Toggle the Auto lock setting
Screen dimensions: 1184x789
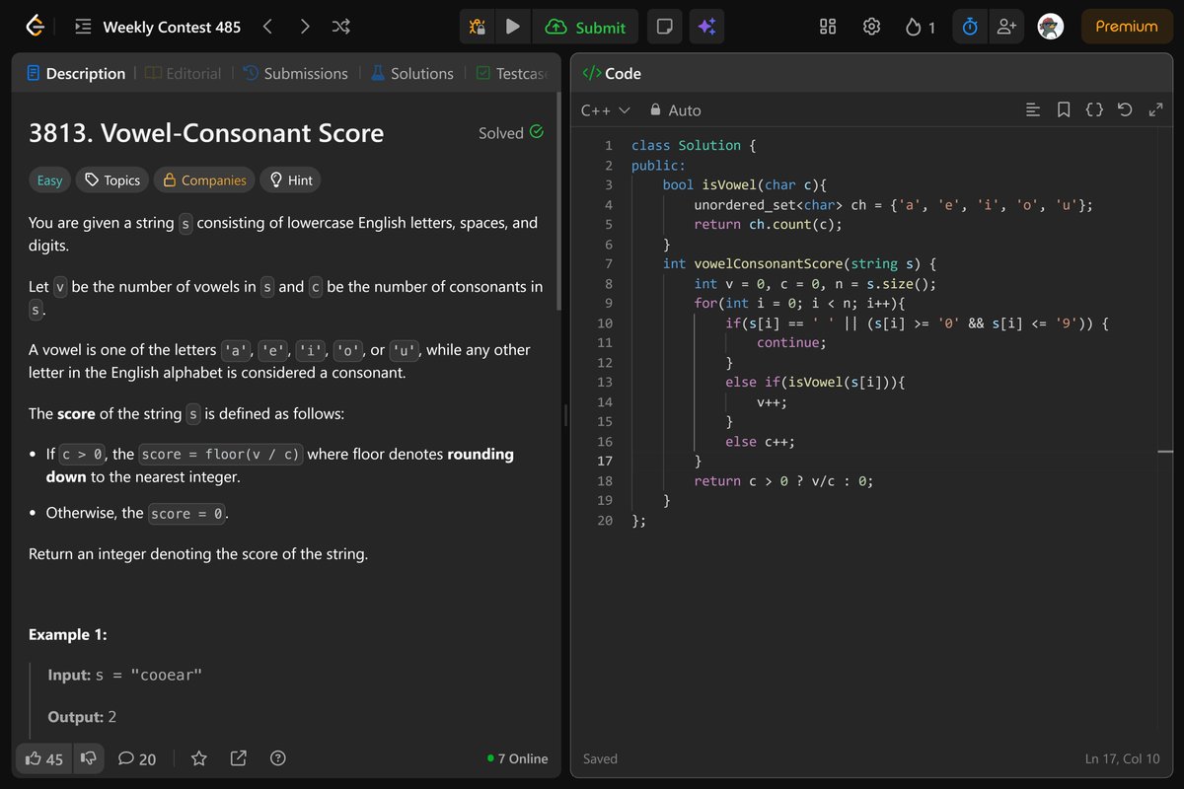pos(676,110)
